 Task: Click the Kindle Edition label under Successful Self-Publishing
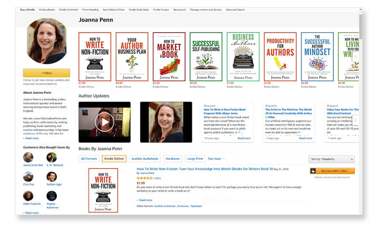tap(197, 87)
